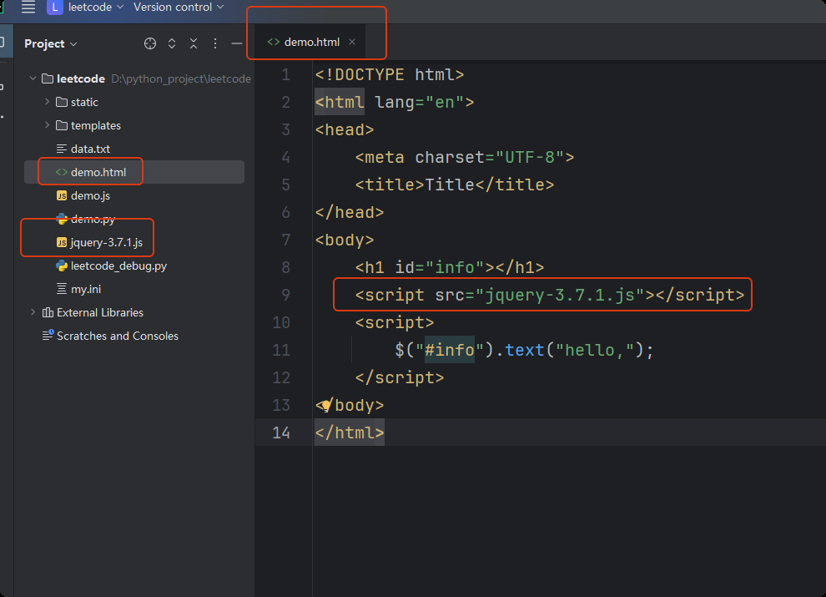Image resolution: width=826 pixels, height=597 pixels.
Task: Click the JS icon beside demo.js
Action: pyautogui.click(x=62, y=195)
